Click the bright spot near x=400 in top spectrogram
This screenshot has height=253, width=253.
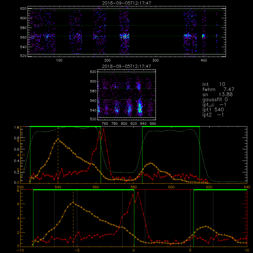[203, 36]
